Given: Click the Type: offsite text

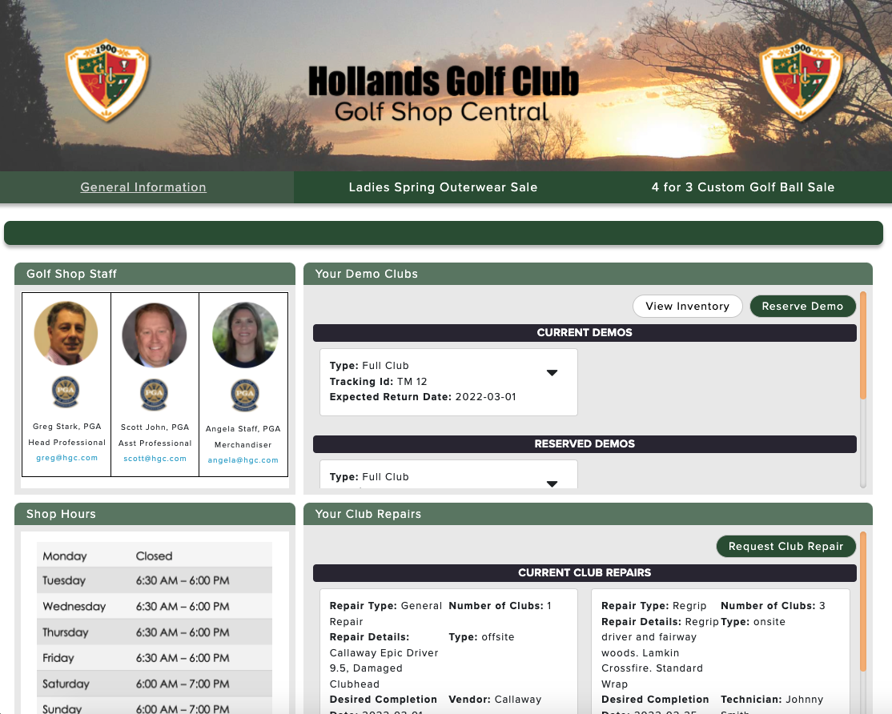Looking at the screenshot, I should [x=481, y=637].
